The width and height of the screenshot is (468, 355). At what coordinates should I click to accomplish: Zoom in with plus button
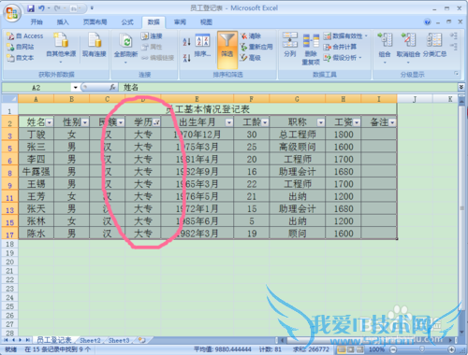tap(451, 349)
